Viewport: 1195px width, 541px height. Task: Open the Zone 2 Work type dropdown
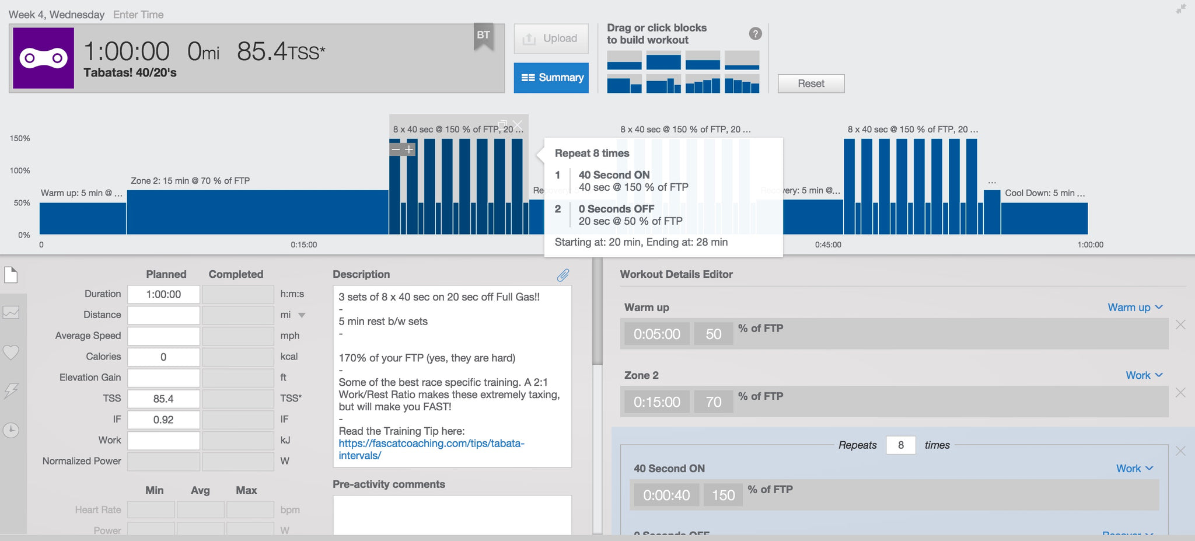point(1144,375)
